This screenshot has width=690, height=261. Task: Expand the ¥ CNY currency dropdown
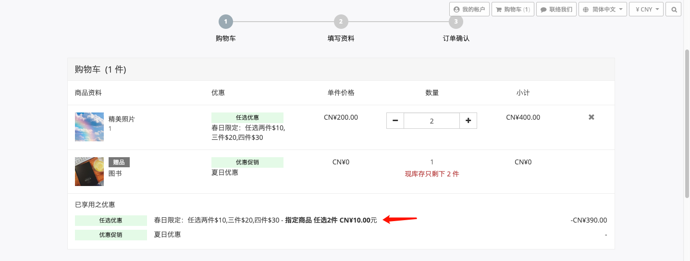pos(646,9)
